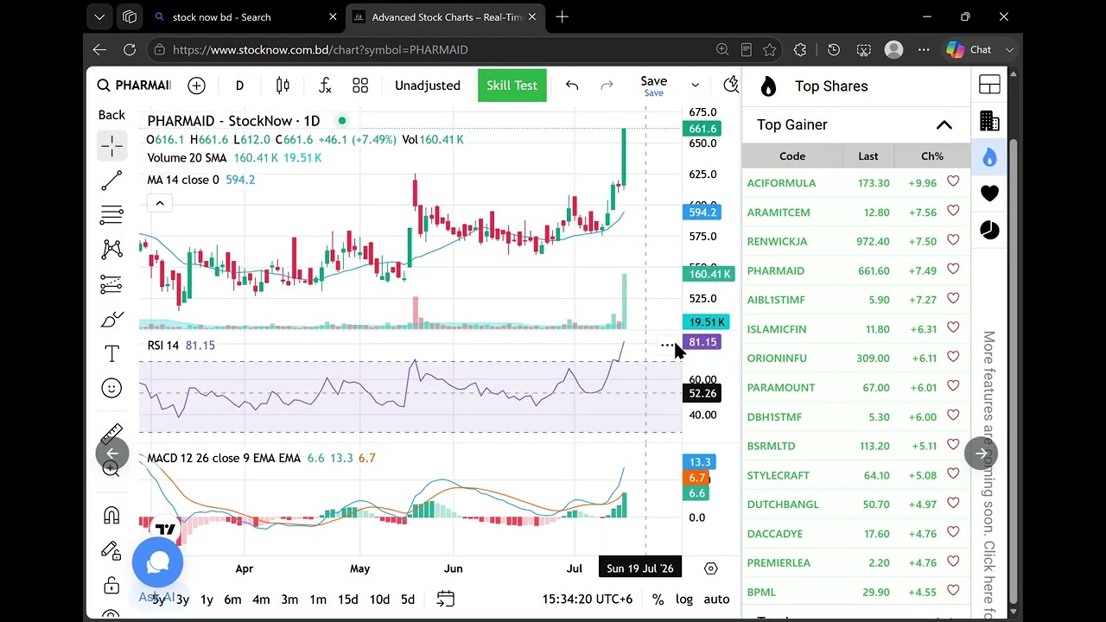Set the chart range to 3m
This screenshot has height=622, width=1106.
[x=289, y=599]
